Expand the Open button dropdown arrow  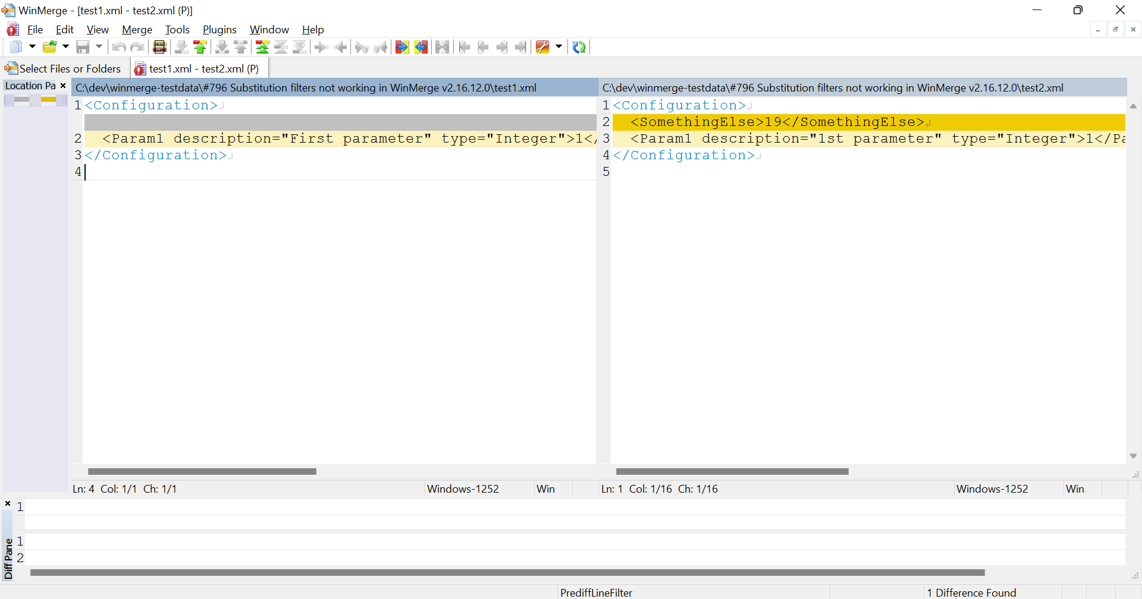coord(66,47)
